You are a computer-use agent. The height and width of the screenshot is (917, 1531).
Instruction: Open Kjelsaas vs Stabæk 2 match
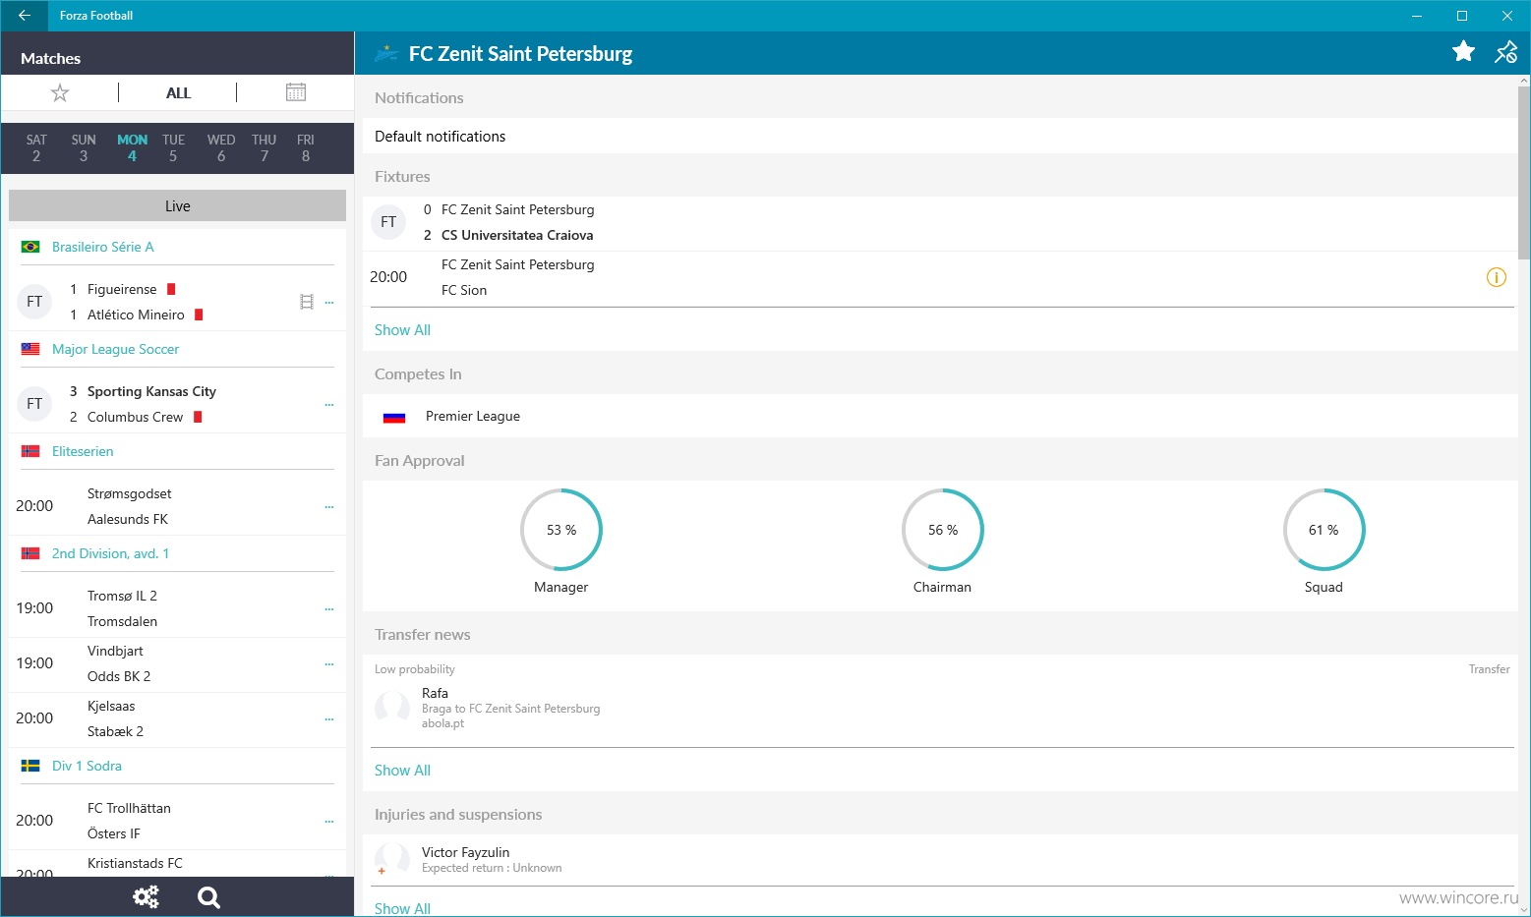[x=177, y=718]
